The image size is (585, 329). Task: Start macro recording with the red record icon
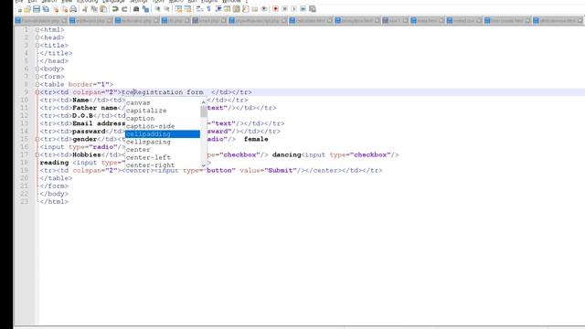tap(275, 9)
